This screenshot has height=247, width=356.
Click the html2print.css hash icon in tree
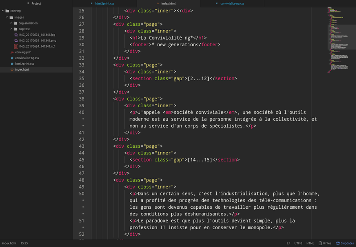(x=12, y=64)
